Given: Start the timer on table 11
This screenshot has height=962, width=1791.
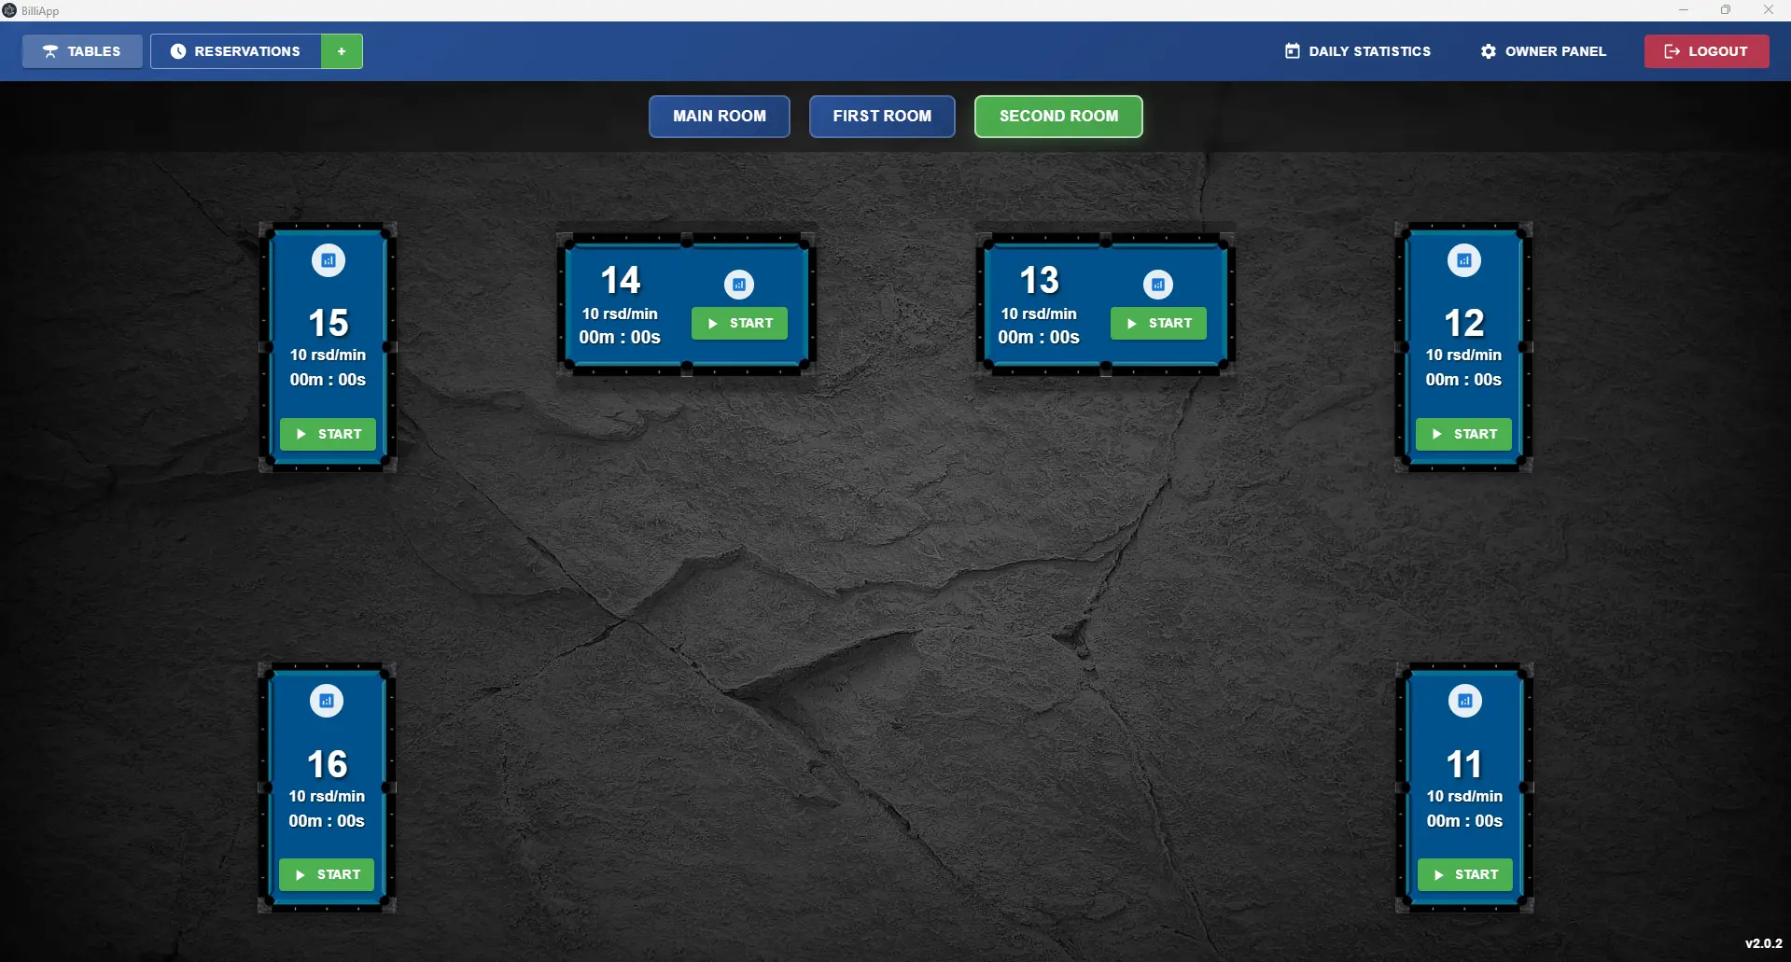Looking at the screenshot, I should tap(1464, 875).
